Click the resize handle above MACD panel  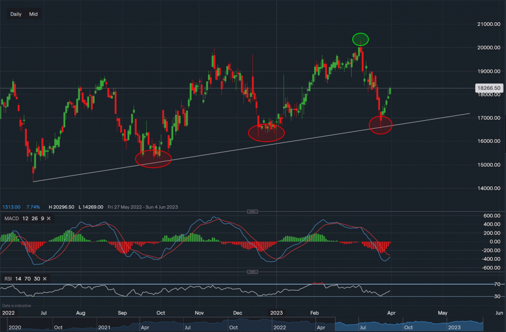pos(252,211)
